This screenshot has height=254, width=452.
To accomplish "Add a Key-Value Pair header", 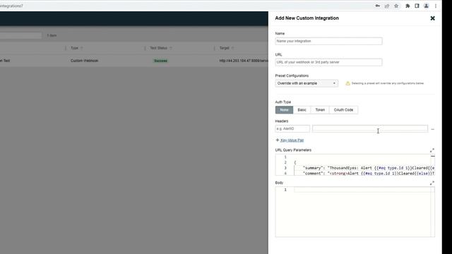I will (x=290, y=140).
